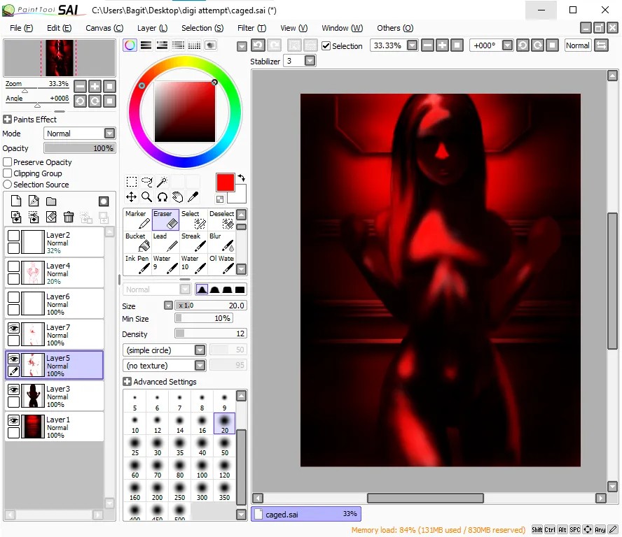Image resolution: width=622 pixels, height=537 pixels.
Task: Choose the Lead pencil brush
Action: pos(165,242)
